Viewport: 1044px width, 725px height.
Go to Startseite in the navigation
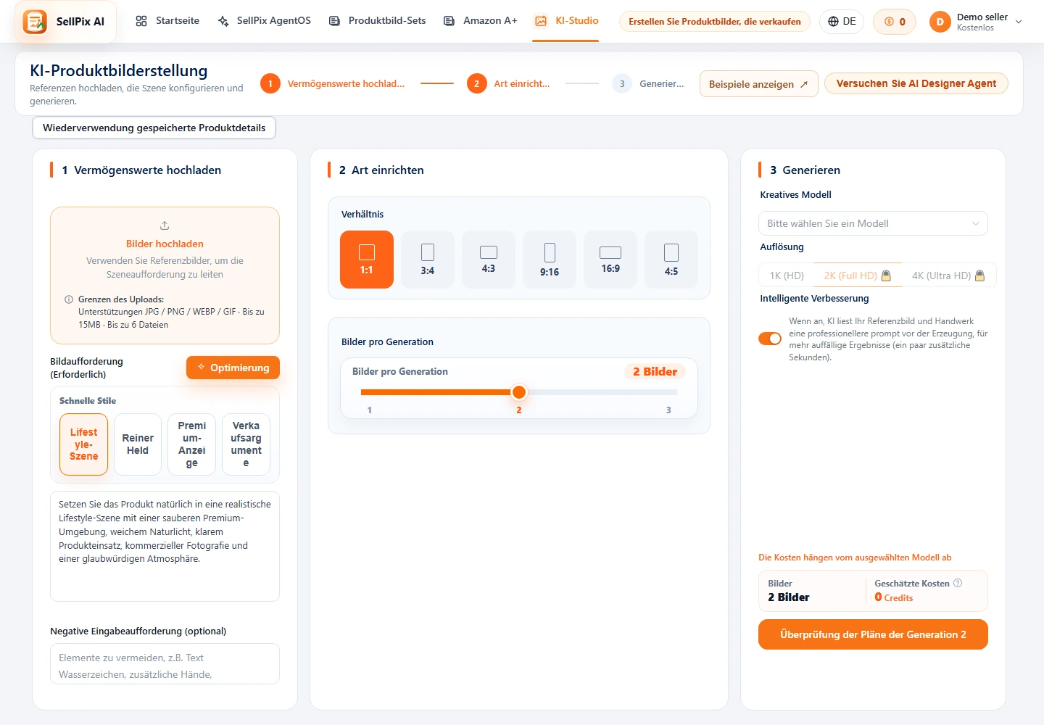pos(167,21)
